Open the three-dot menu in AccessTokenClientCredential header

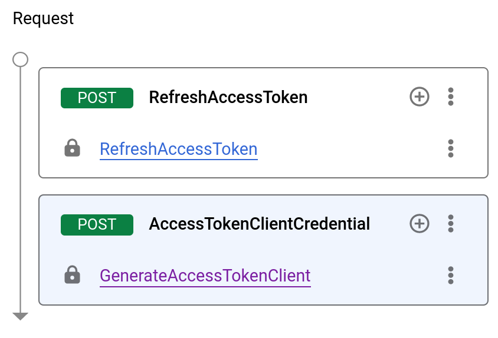coord(451,224)
